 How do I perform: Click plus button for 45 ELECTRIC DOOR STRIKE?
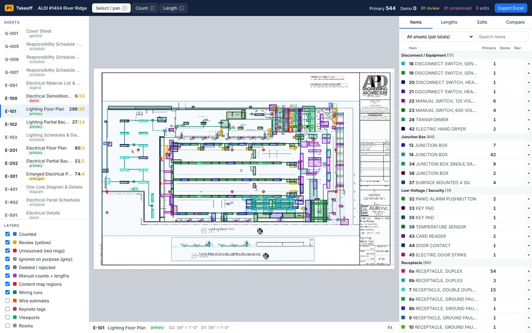528,255
